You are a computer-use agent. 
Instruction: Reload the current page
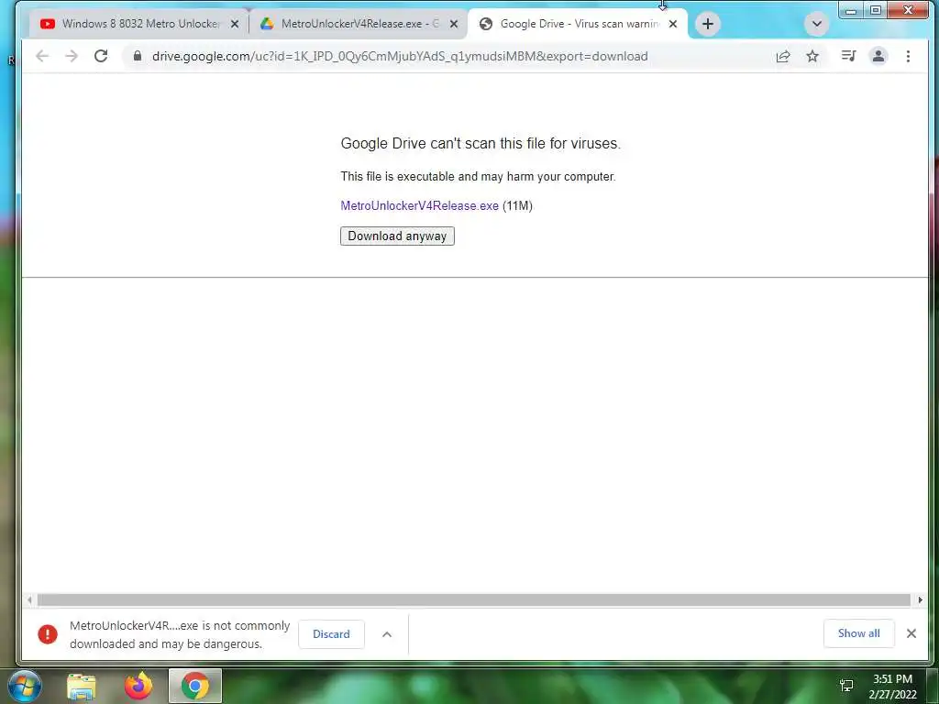(x=101, y=56)
